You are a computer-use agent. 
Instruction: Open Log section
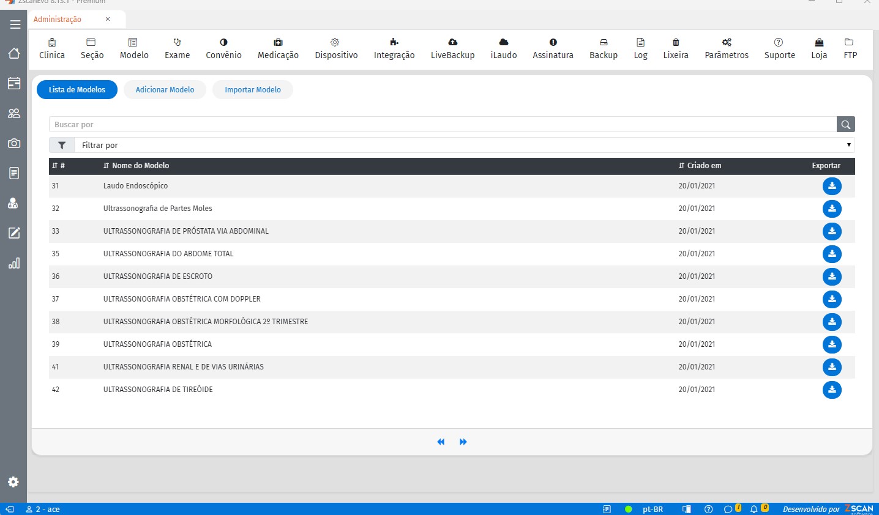pyautogui.click(x=640, y=49)
